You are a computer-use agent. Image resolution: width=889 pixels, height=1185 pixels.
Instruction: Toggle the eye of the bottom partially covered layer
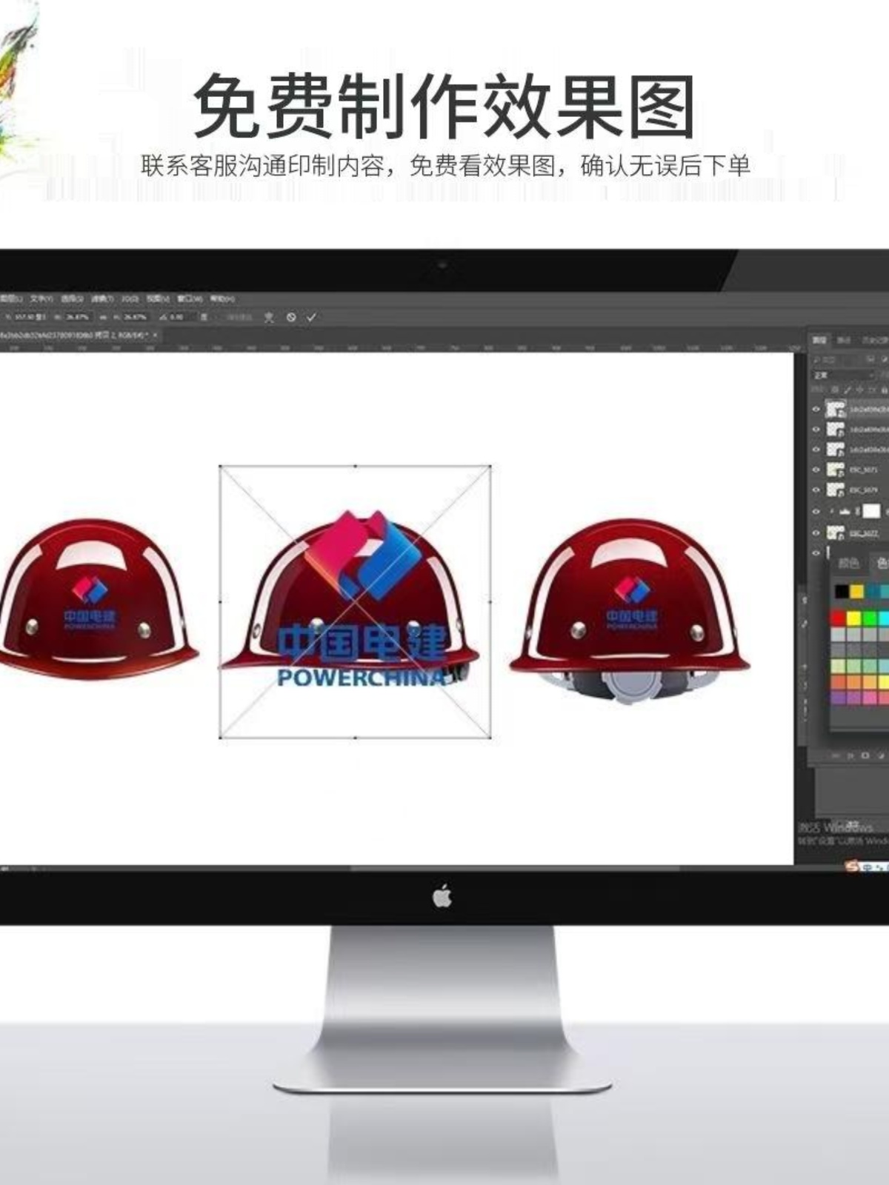(816, 553)
